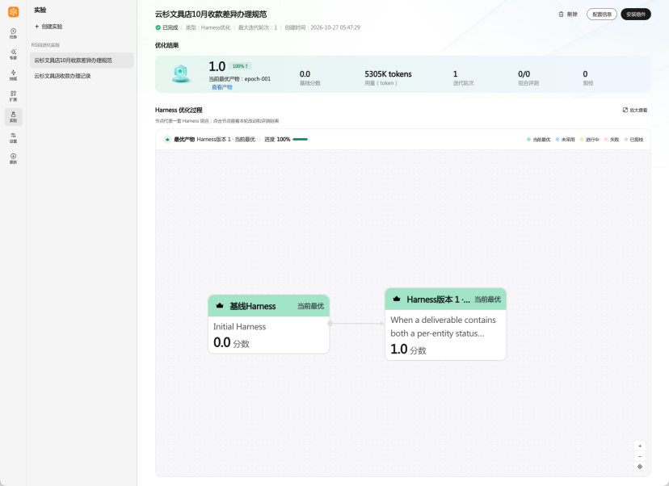Go to the 专家 sidebar section
The image size is (669, 486).
tap(13, 54)
